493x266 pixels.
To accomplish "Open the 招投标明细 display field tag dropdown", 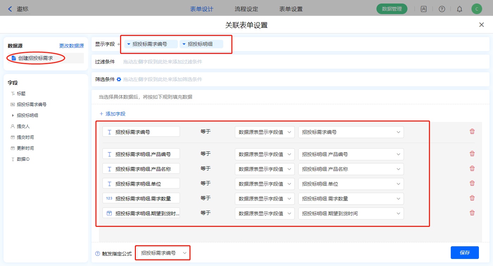I will 184,44.
